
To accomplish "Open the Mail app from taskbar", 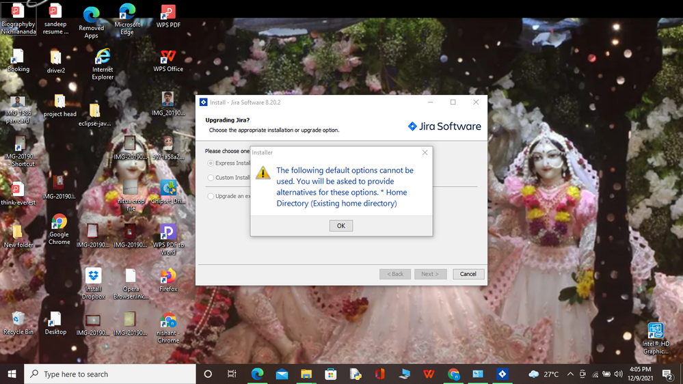I will [282, 374].
